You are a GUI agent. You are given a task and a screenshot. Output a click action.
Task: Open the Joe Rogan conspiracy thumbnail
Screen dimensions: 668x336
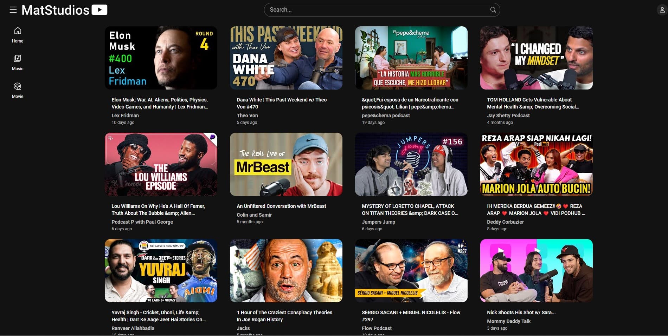[x=286, y=271]
